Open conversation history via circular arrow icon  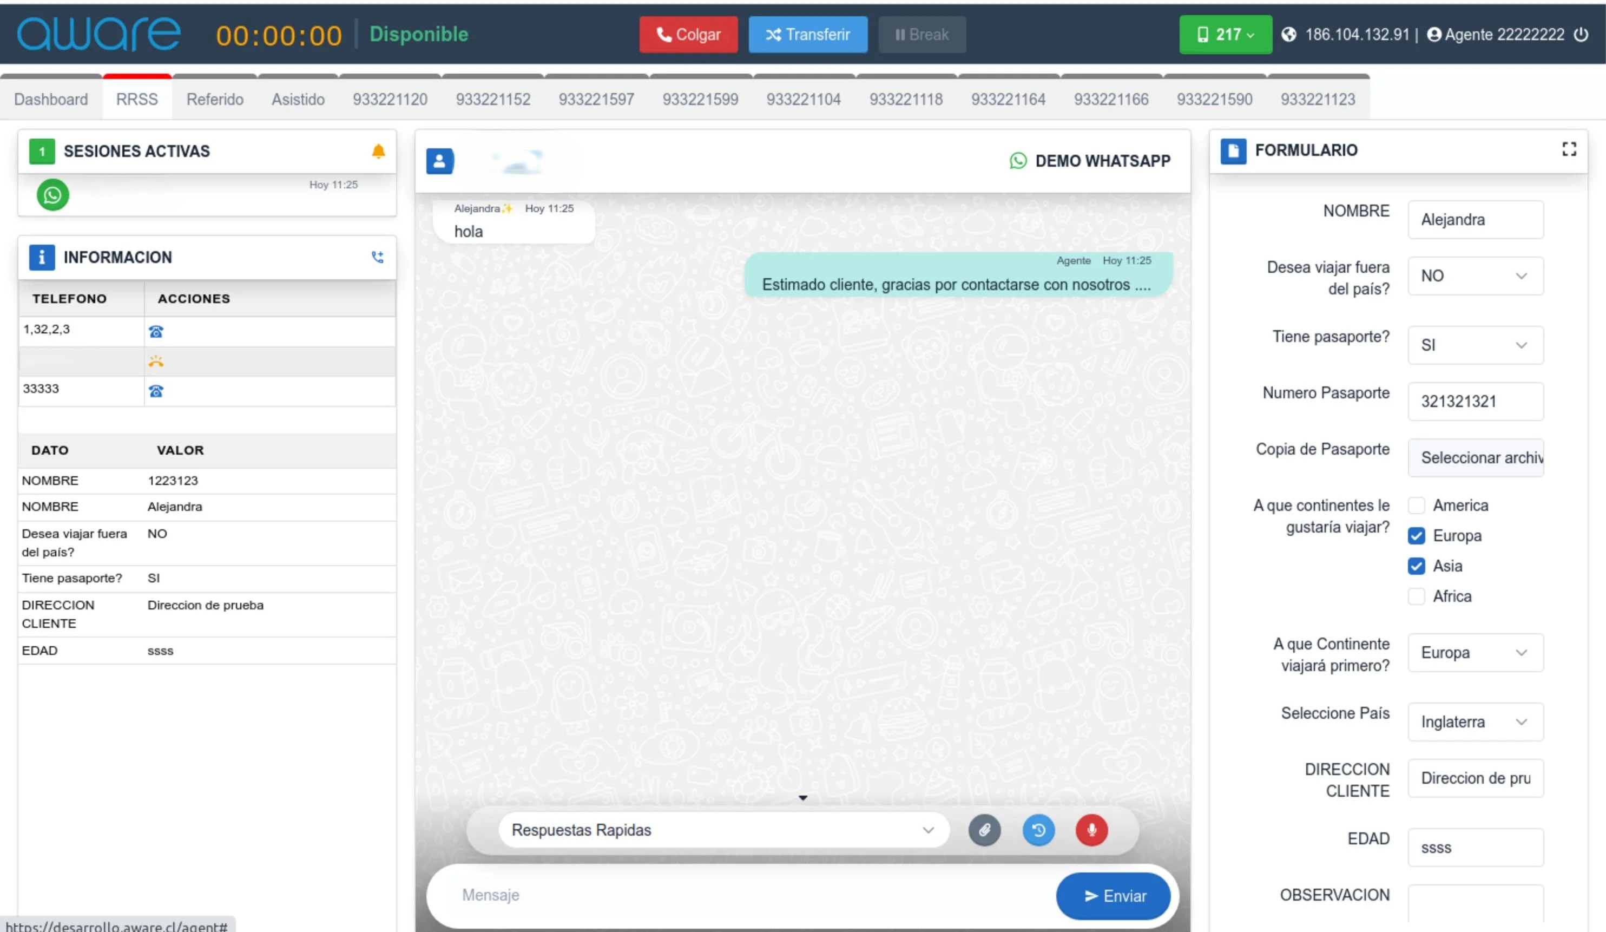[1038, 830]
